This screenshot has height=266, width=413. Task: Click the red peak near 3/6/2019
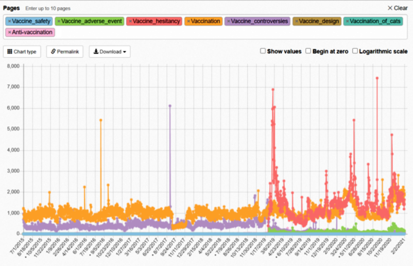pos(272,90)
